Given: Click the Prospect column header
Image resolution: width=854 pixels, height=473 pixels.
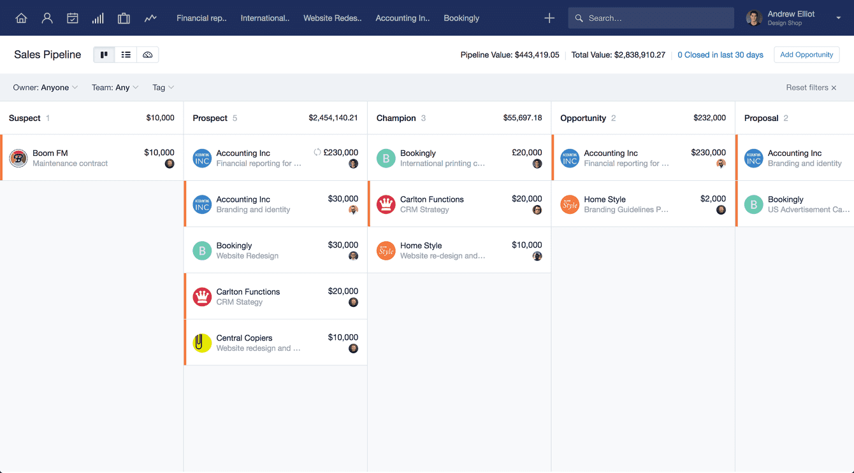Looking at the screenshot, I should [x=275, y=118].
